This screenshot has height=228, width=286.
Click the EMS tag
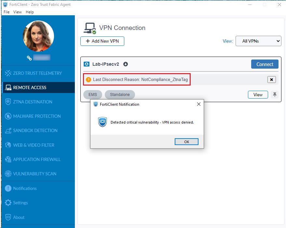[93, 95]
